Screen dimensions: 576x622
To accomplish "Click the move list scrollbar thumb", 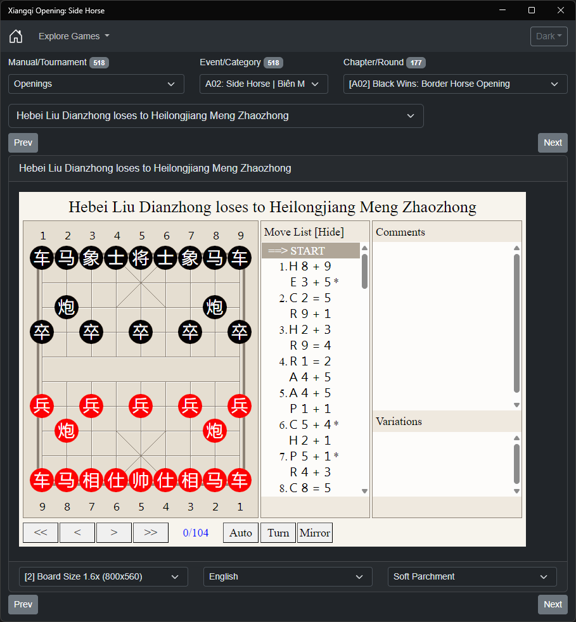I will [x=364, y=272].
